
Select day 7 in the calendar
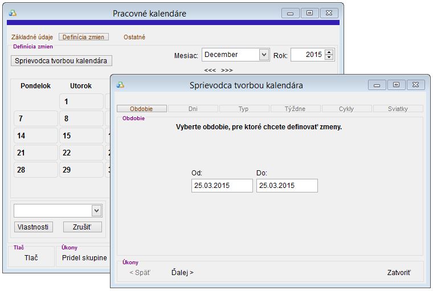[36, 118]
